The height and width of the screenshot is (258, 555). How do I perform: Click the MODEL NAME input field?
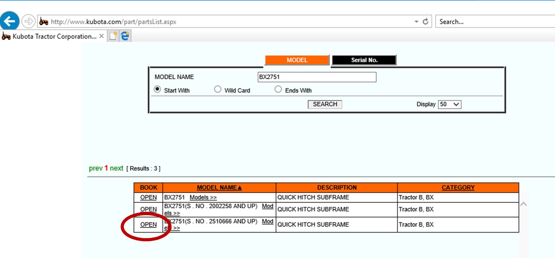coord(317,77)
